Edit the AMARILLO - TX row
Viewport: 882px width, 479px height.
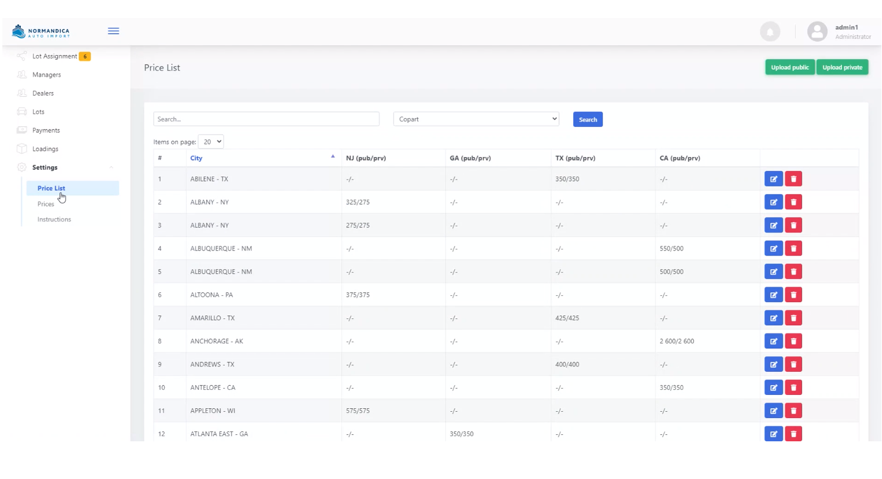click(x=774, y=318)
